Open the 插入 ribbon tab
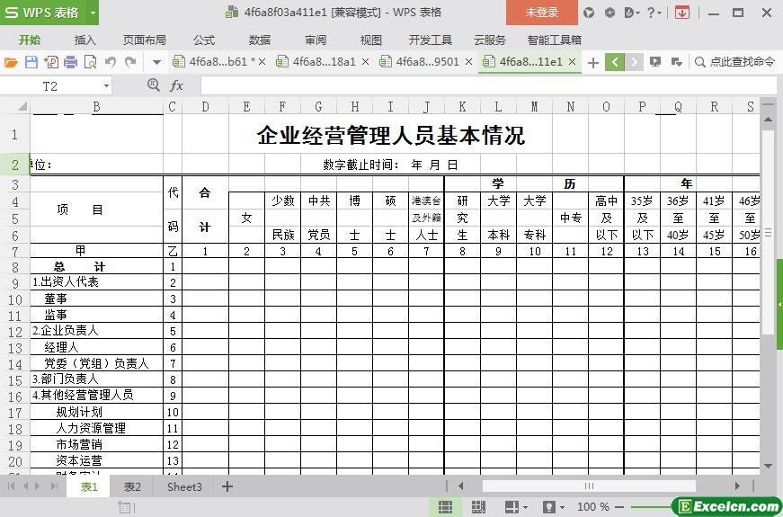The width and height of the screenshot is (783, 517). click(85, 40)
